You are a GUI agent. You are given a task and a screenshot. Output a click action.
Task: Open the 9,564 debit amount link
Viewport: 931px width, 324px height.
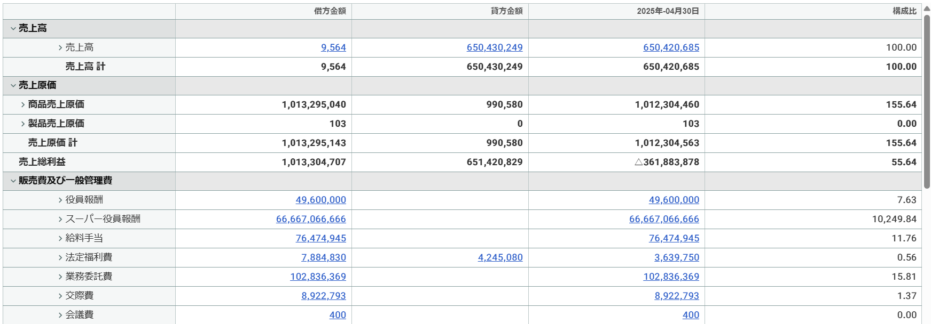tap(333, 47)
